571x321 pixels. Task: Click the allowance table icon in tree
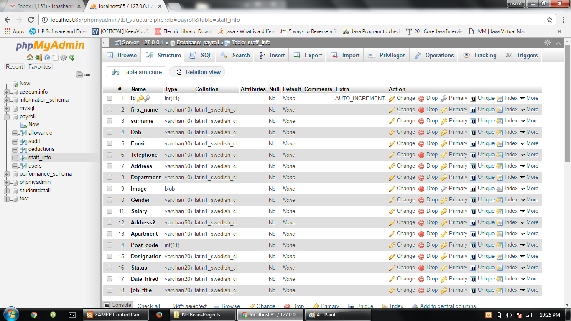(23, 133)
